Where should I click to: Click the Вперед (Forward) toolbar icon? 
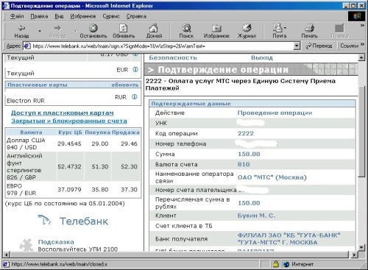tap(57, 29)
